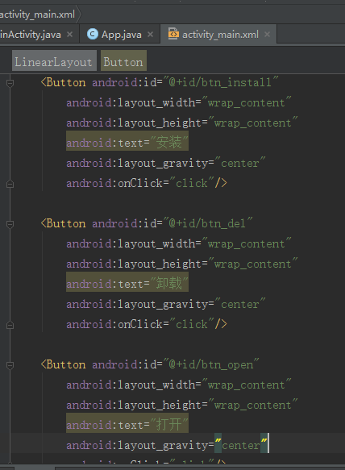
Task: Collapse the btn_del Button tag fold
Action: click(10, 224)
